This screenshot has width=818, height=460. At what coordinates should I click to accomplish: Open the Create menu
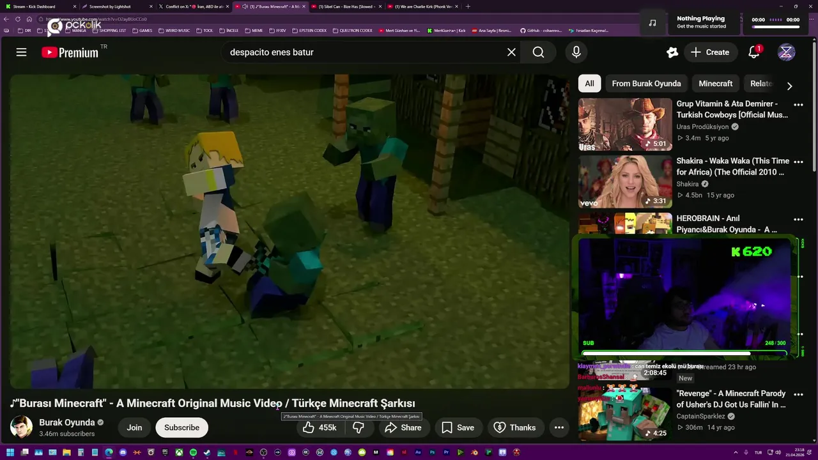coord(709,52)
